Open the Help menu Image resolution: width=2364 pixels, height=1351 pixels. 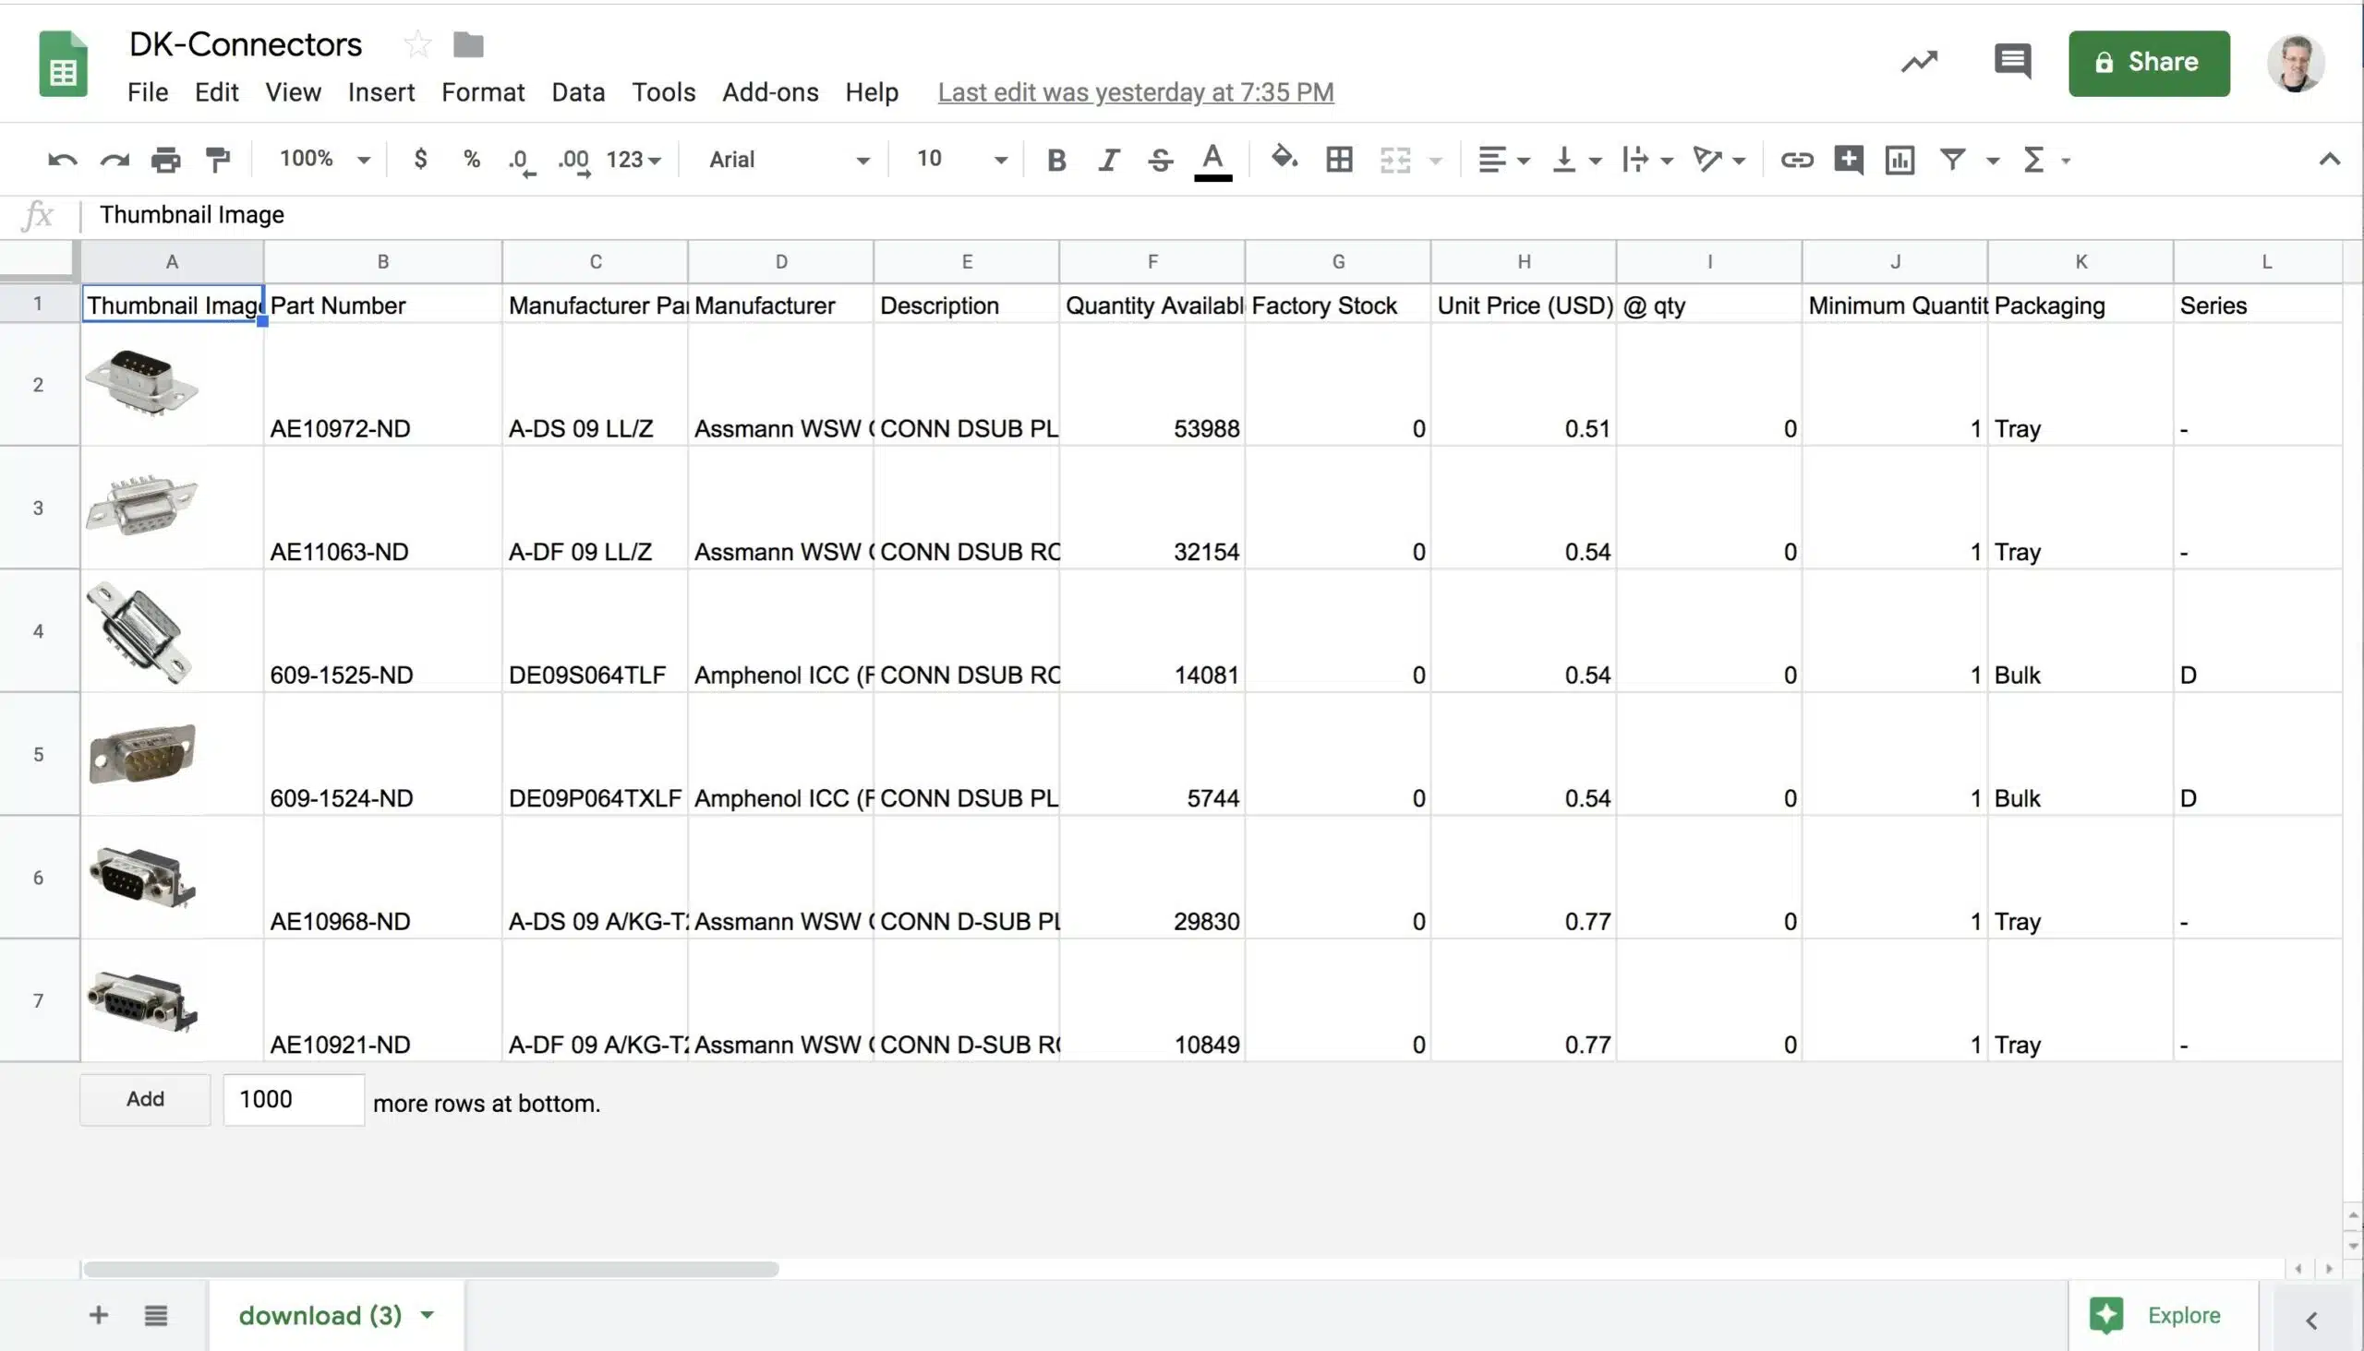tap(871, 93)
